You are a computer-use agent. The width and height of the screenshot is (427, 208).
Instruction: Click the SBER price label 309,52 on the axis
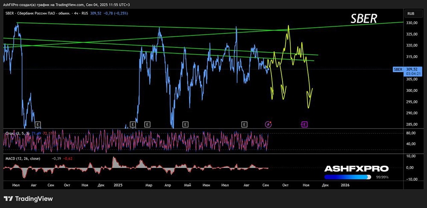click(x=412, y=70)
